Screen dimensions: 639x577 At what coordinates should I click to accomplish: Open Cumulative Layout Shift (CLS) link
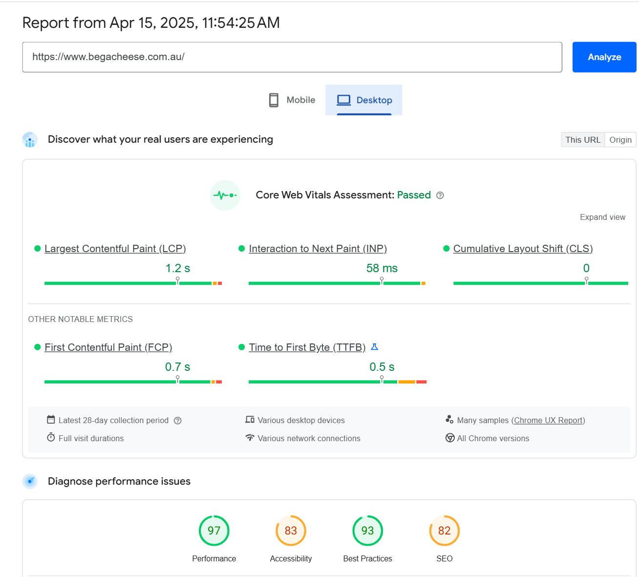(x=523, y=249)
